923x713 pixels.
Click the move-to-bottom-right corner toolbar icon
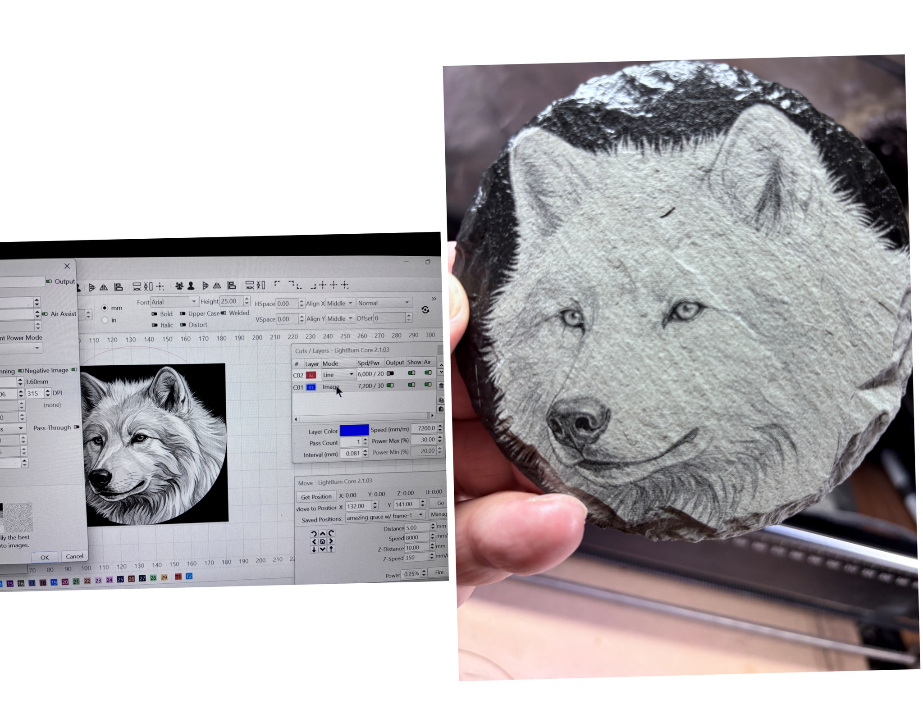[313, 286]
